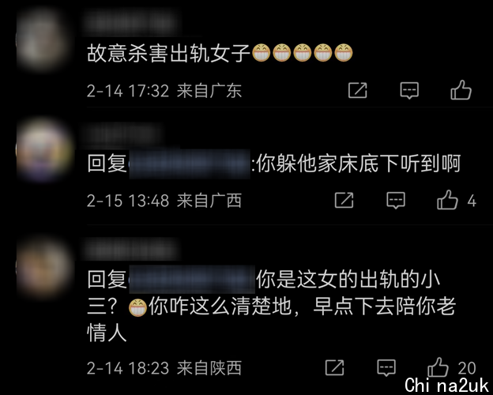Tap the mentioned user in 你是这女的 reply
Image resolution: width=493 pixels, height=395 pixels.
pyautogui.click(x=192, y=280)
